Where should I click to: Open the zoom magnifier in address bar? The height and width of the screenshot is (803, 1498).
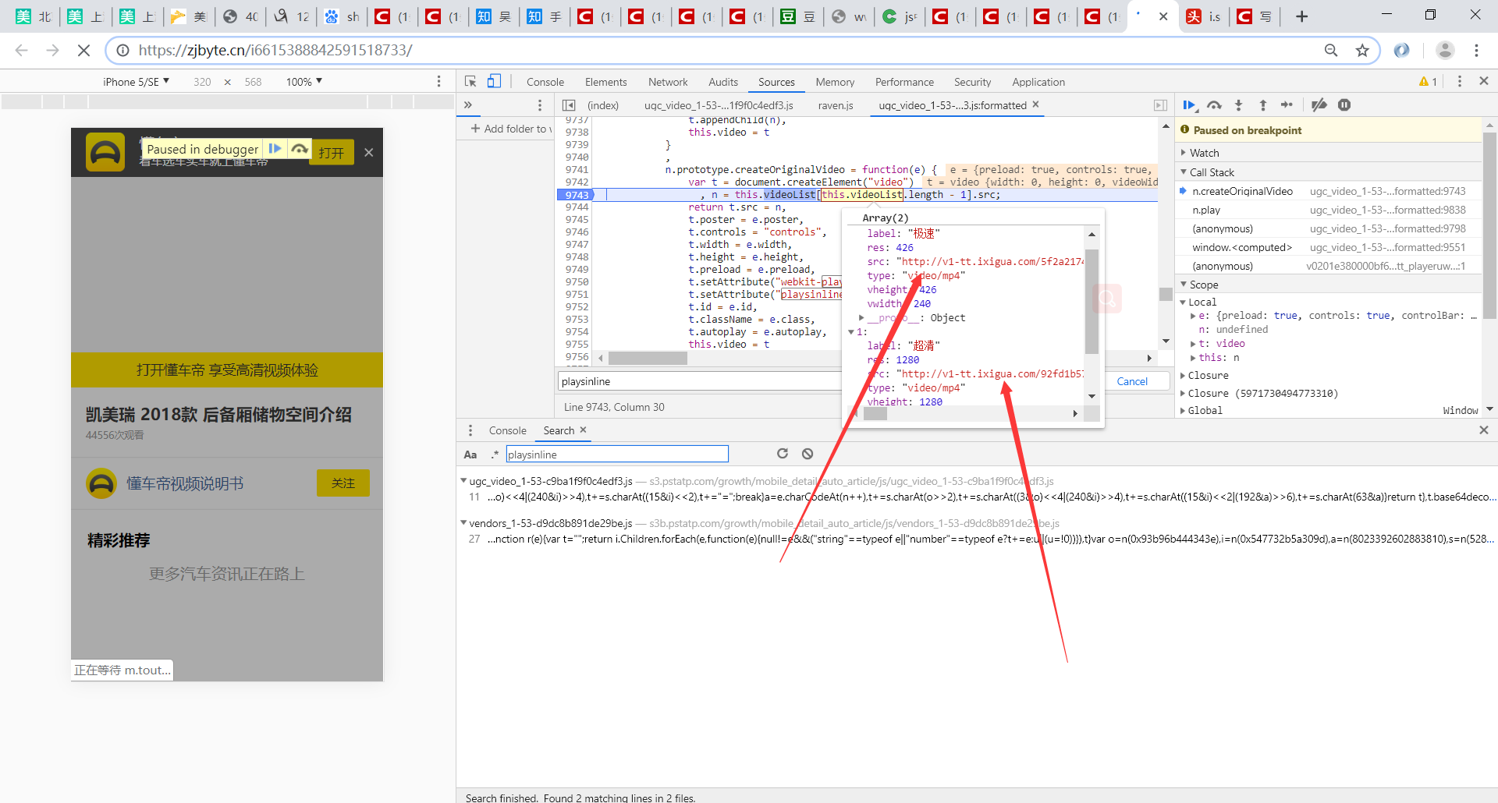pos(1331,50)
